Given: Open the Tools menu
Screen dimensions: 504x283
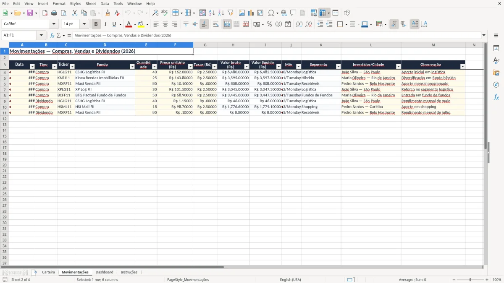Looking at the screenshot, I should 118,3.
